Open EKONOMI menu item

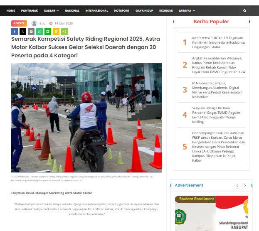pos(166,10)
